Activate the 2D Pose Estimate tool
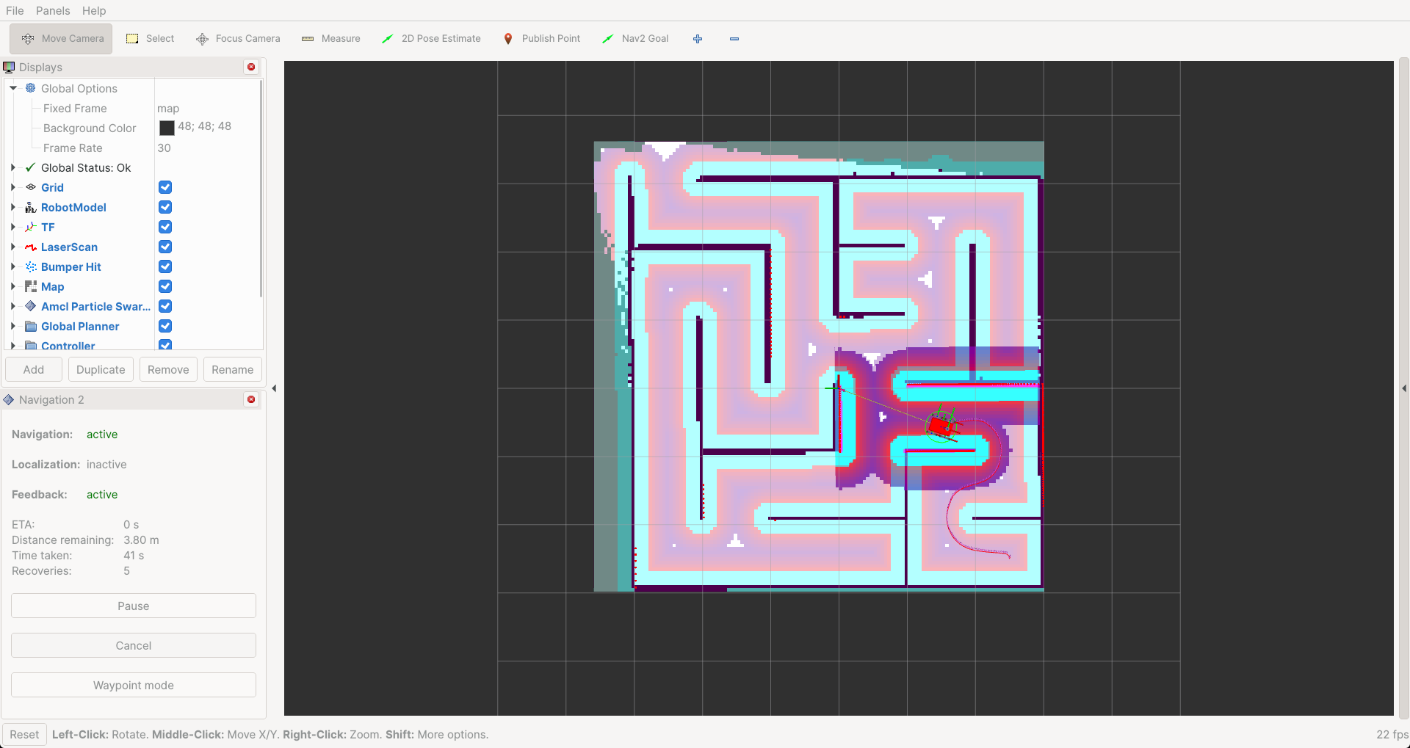This screenshot has width=1410, height=748. click(431, 38)
